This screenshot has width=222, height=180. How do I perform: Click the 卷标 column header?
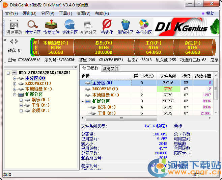point(106,76)
